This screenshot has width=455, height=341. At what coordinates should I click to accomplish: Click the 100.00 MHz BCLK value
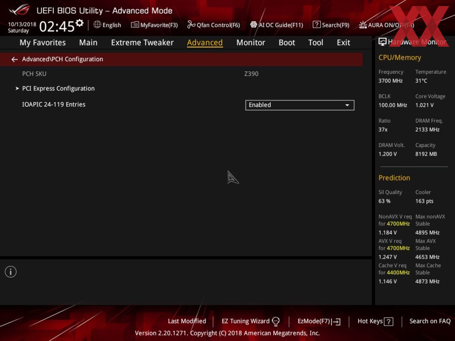click(393, 105)
